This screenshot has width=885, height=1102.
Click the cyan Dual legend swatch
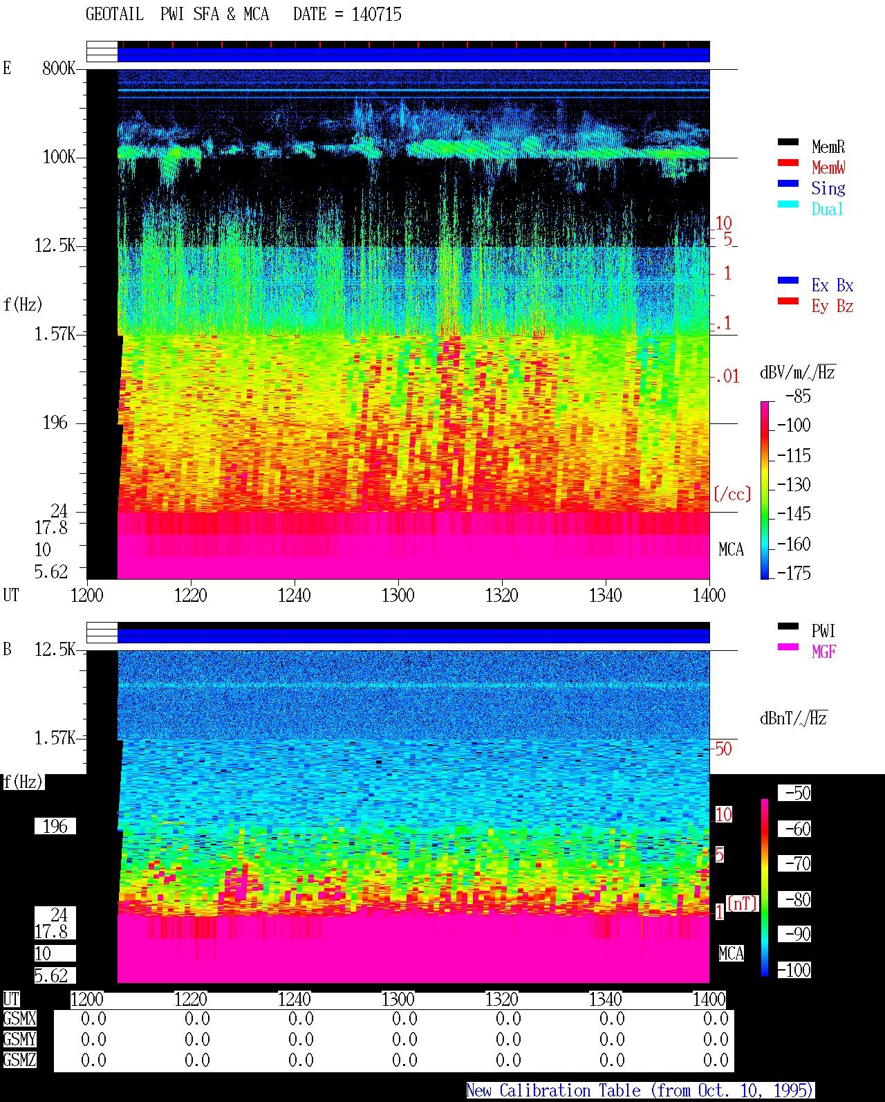tap(788, 205)
